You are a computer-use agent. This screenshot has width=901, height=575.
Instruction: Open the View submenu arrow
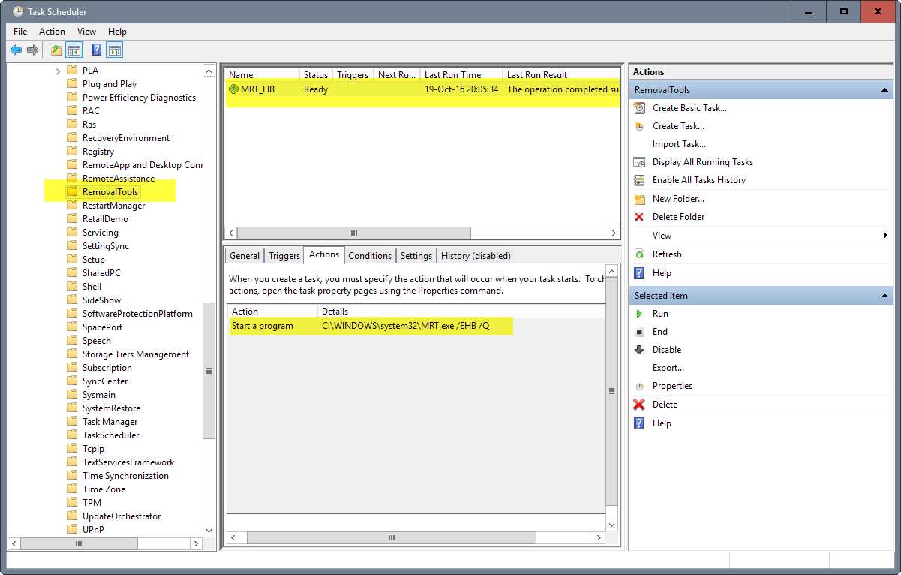pos(886,236)
